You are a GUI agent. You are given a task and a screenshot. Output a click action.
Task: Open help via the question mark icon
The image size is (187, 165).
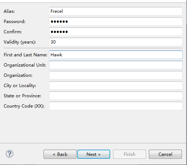point(10,154)
